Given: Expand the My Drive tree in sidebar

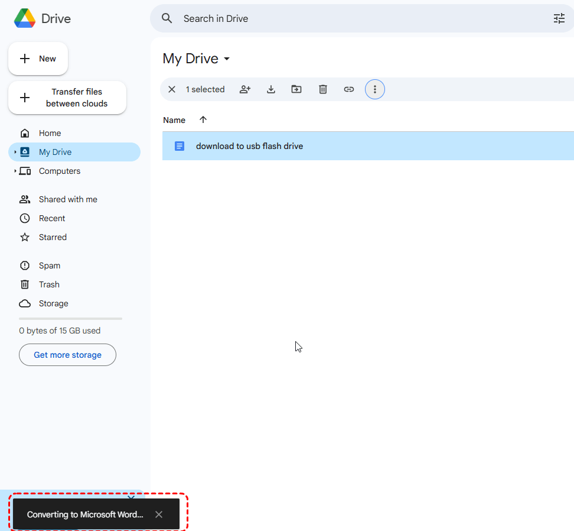Looking at the screenshot, I should [15, 152].
